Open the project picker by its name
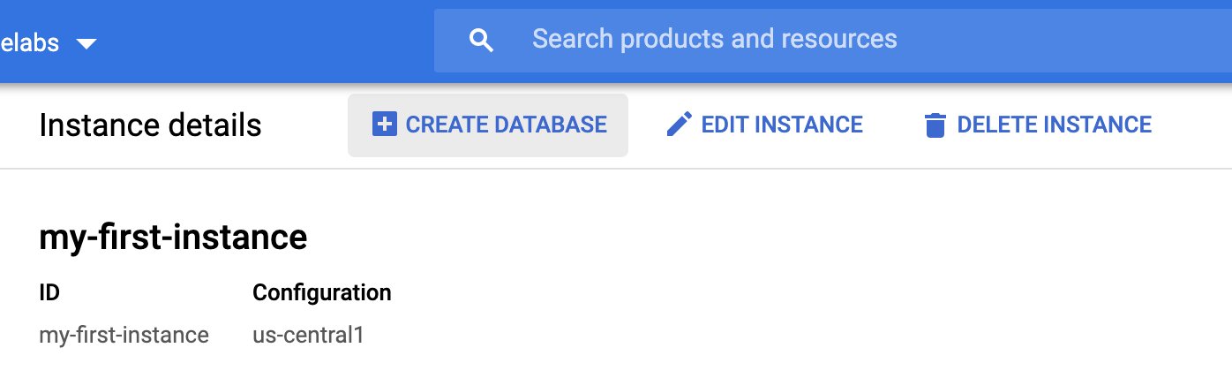 30,42
